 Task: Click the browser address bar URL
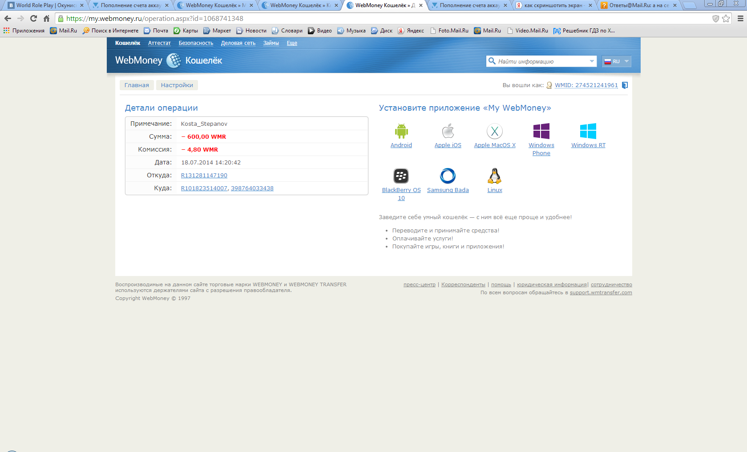point(155,19)
